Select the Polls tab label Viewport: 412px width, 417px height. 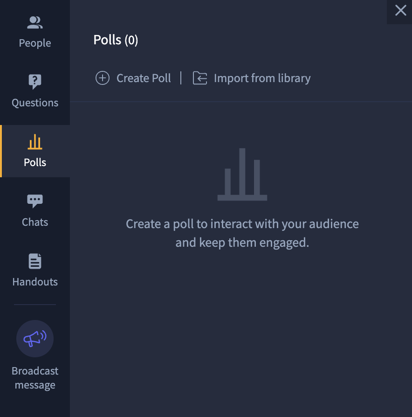point(35,162)
